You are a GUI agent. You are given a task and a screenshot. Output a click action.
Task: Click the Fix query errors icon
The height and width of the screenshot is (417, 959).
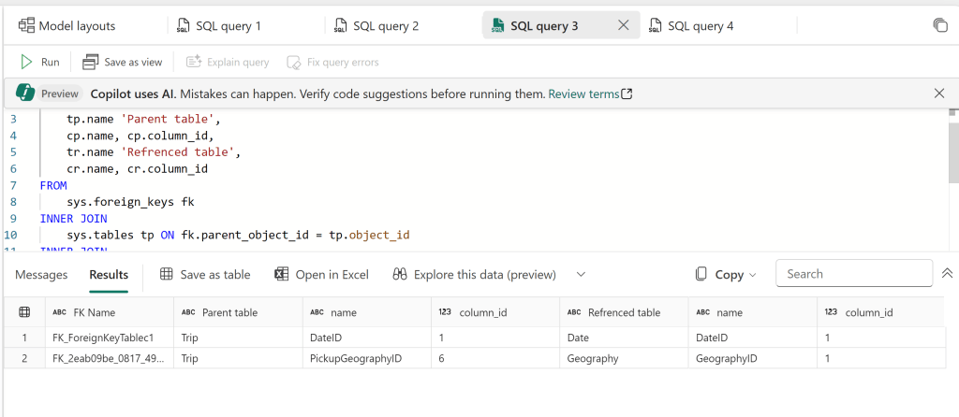click(x=294, y=62)
